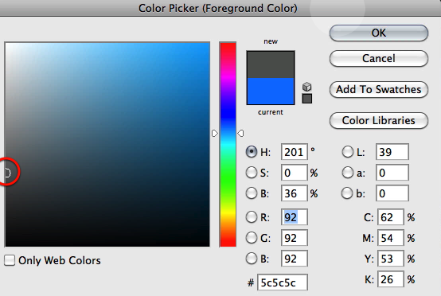Click the OK button
Viewport: 441px width, 296px height.
tap(379, 33)
